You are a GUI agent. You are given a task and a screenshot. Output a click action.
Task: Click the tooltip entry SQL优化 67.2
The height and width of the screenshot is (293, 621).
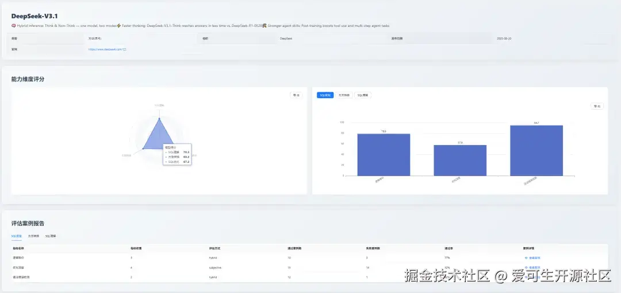click(178, 162)
